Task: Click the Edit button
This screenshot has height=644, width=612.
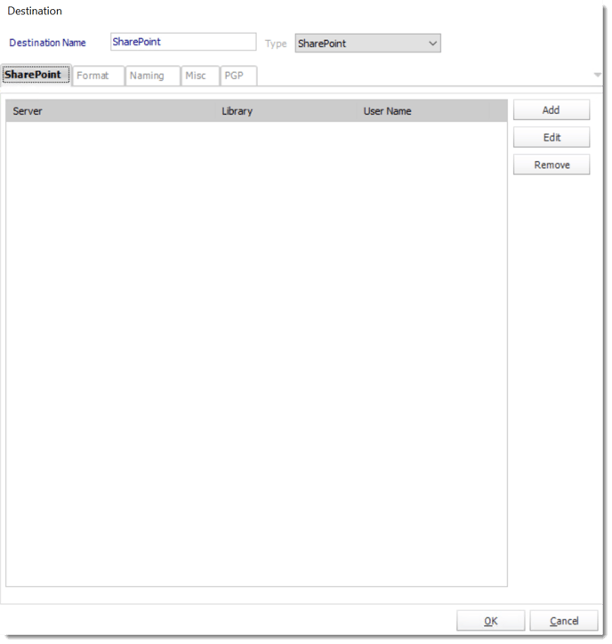Action: point(552,137)
